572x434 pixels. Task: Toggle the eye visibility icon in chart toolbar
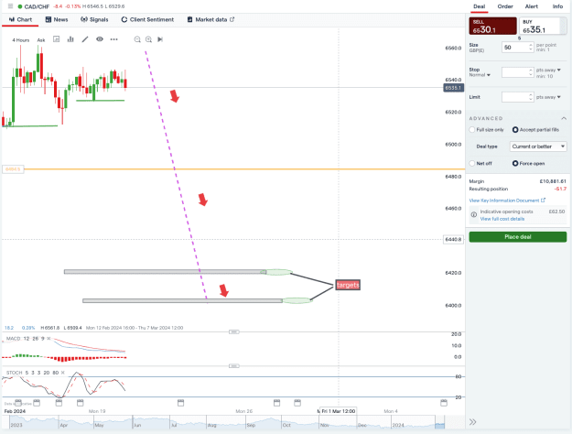pos(99,39)
